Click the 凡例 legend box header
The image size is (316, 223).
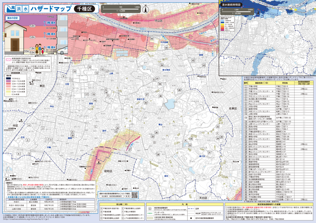185,204
